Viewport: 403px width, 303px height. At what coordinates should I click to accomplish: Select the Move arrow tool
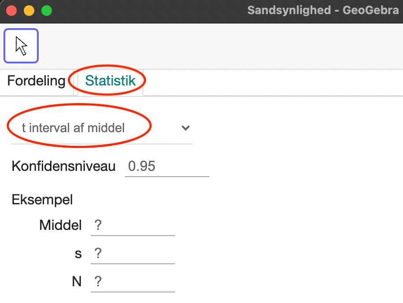point(21,46)
